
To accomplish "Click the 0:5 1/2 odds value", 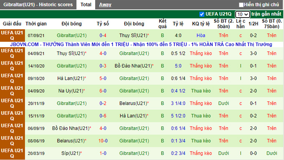I will pyautogui.click(x=178, y=53).
